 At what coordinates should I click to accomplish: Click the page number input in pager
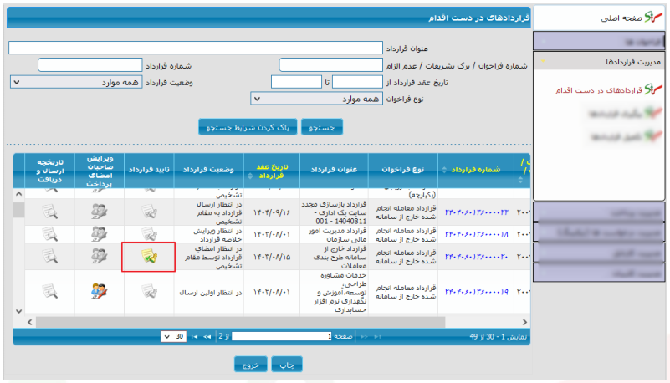click(282, 336)
